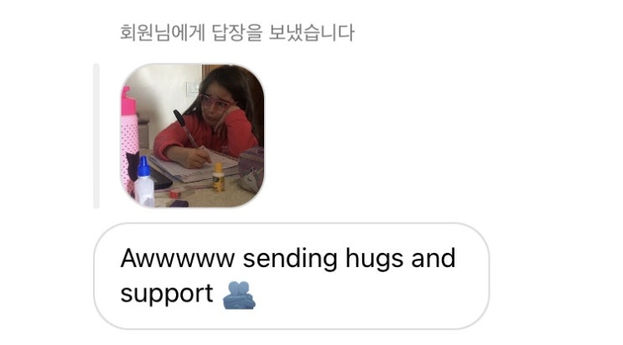This screenshot has width=623, height=345.
Task: Click the "회원님에게 답장을 보냈습니다" reply header
Action: click(236, 33)
